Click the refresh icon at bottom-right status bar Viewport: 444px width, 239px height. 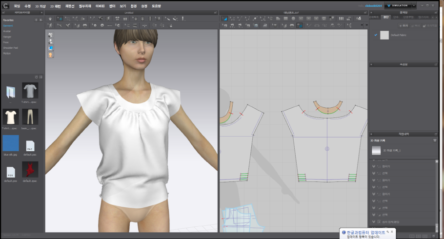(x=434, y=236)
